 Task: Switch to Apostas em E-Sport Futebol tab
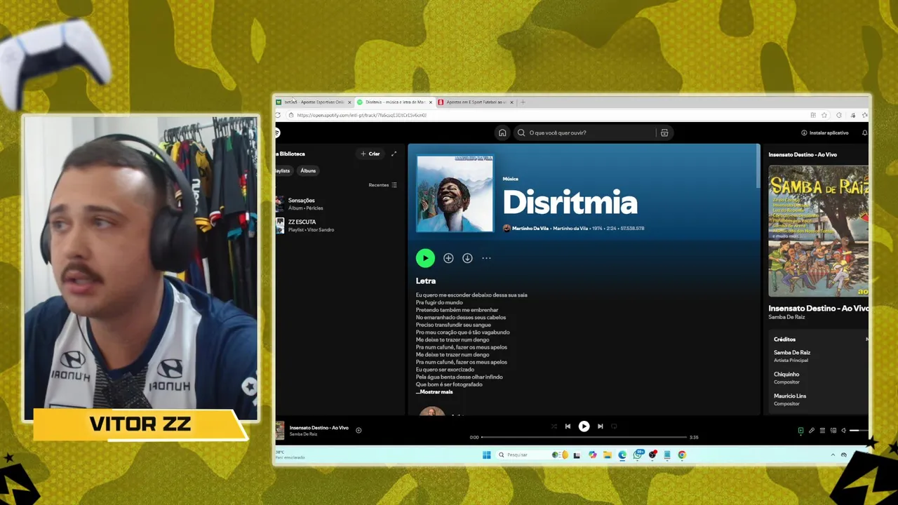click(476, 102)
